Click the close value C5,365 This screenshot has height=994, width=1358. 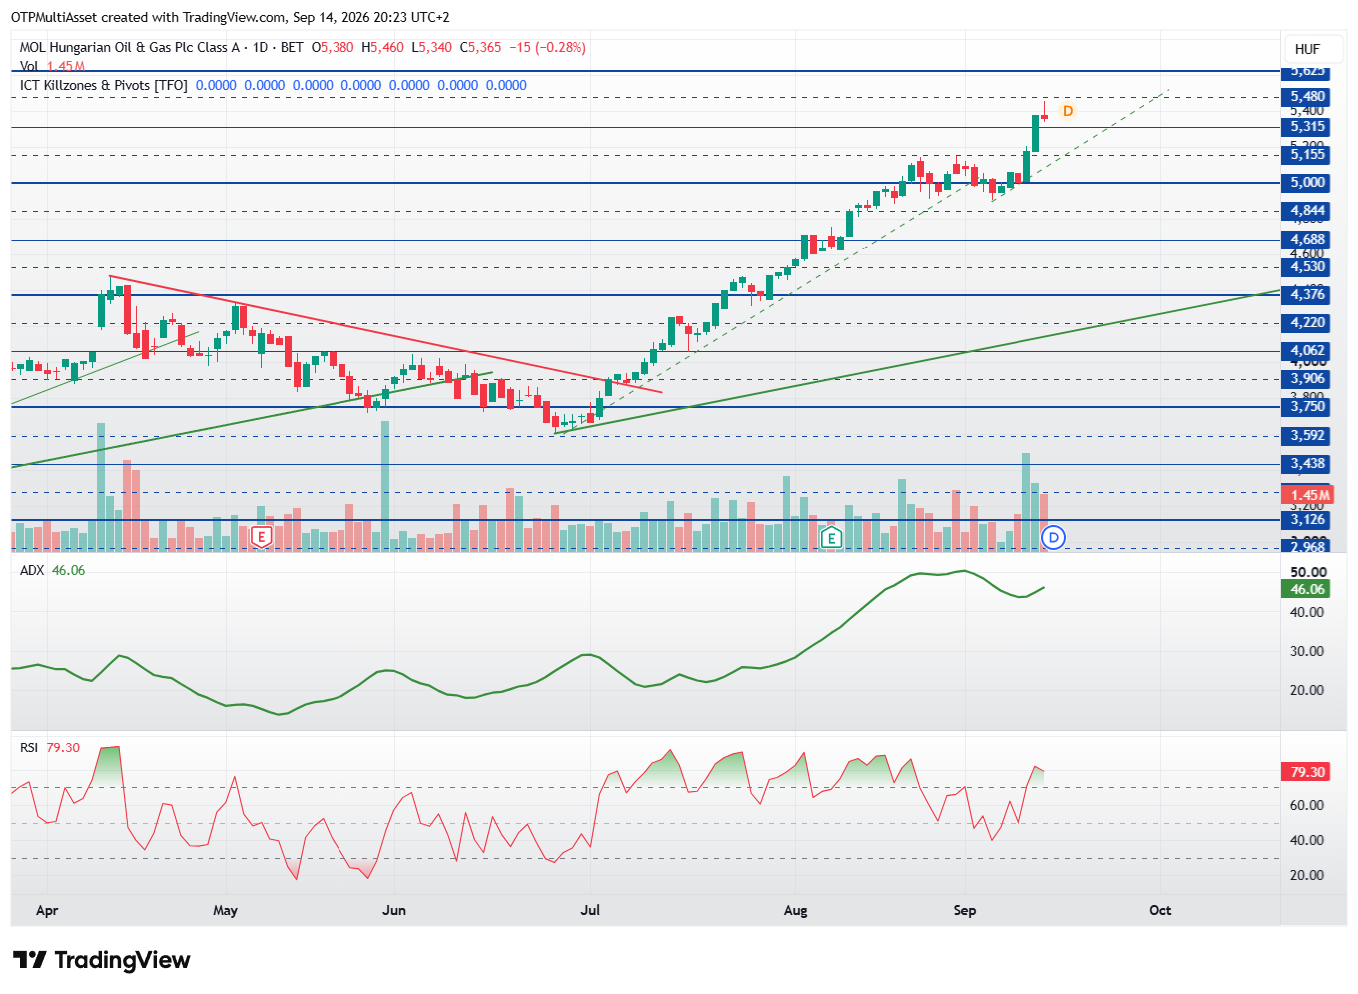[x=480, y=47]
